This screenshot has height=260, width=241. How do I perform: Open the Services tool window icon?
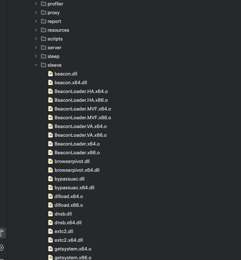click(x=2, y=248)
